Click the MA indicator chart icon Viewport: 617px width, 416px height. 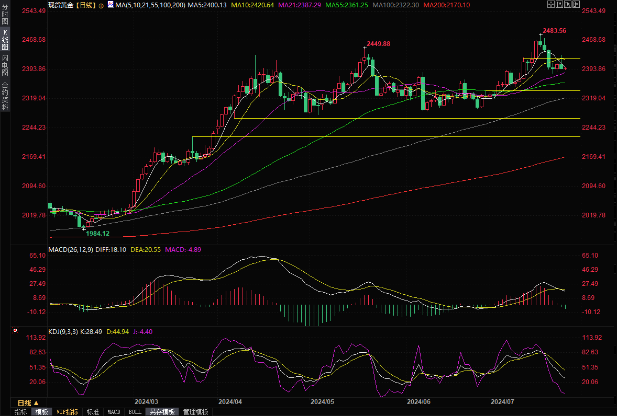click(110, 5)
